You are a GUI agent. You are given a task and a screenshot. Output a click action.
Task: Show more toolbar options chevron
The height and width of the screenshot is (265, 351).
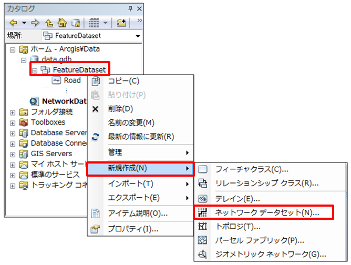139,21
